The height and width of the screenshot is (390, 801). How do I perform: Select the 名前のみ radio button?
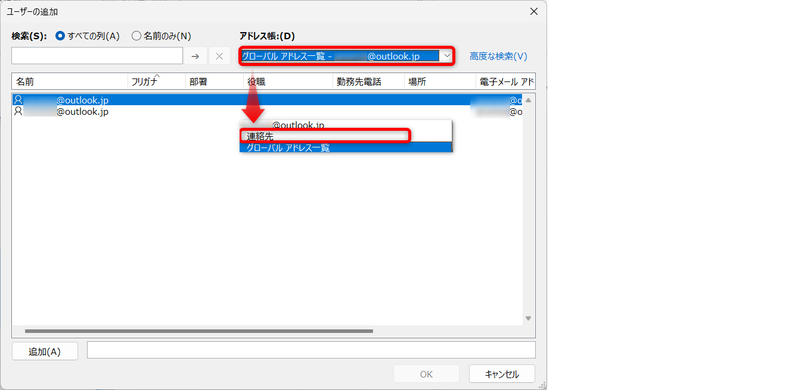[x=136, y=36]
